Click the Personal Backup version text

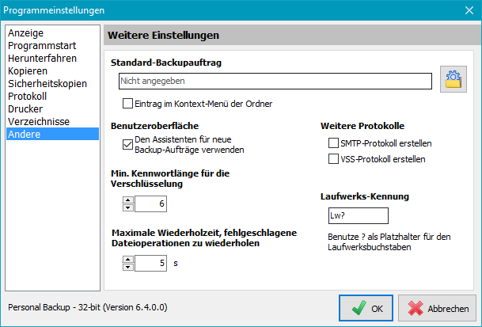pyautogui.click(x=88, y=307)
